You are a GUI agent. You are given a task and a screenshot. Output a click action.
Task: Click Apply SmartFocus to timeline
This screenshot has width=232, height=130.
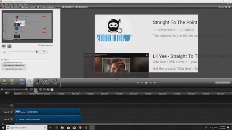pos(14,69)
